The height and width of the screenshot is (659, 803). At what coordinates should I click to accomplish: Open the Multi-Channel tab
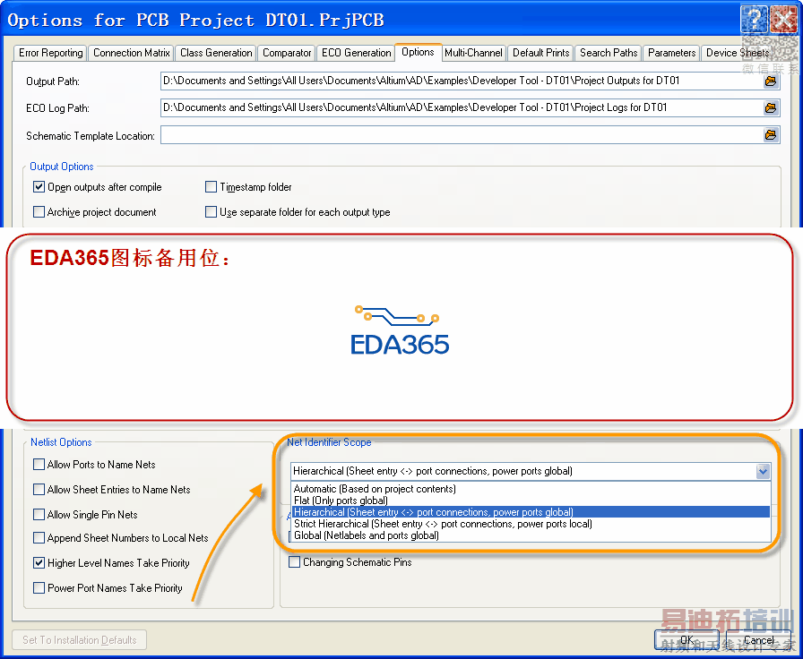click(x=473, y=53)
